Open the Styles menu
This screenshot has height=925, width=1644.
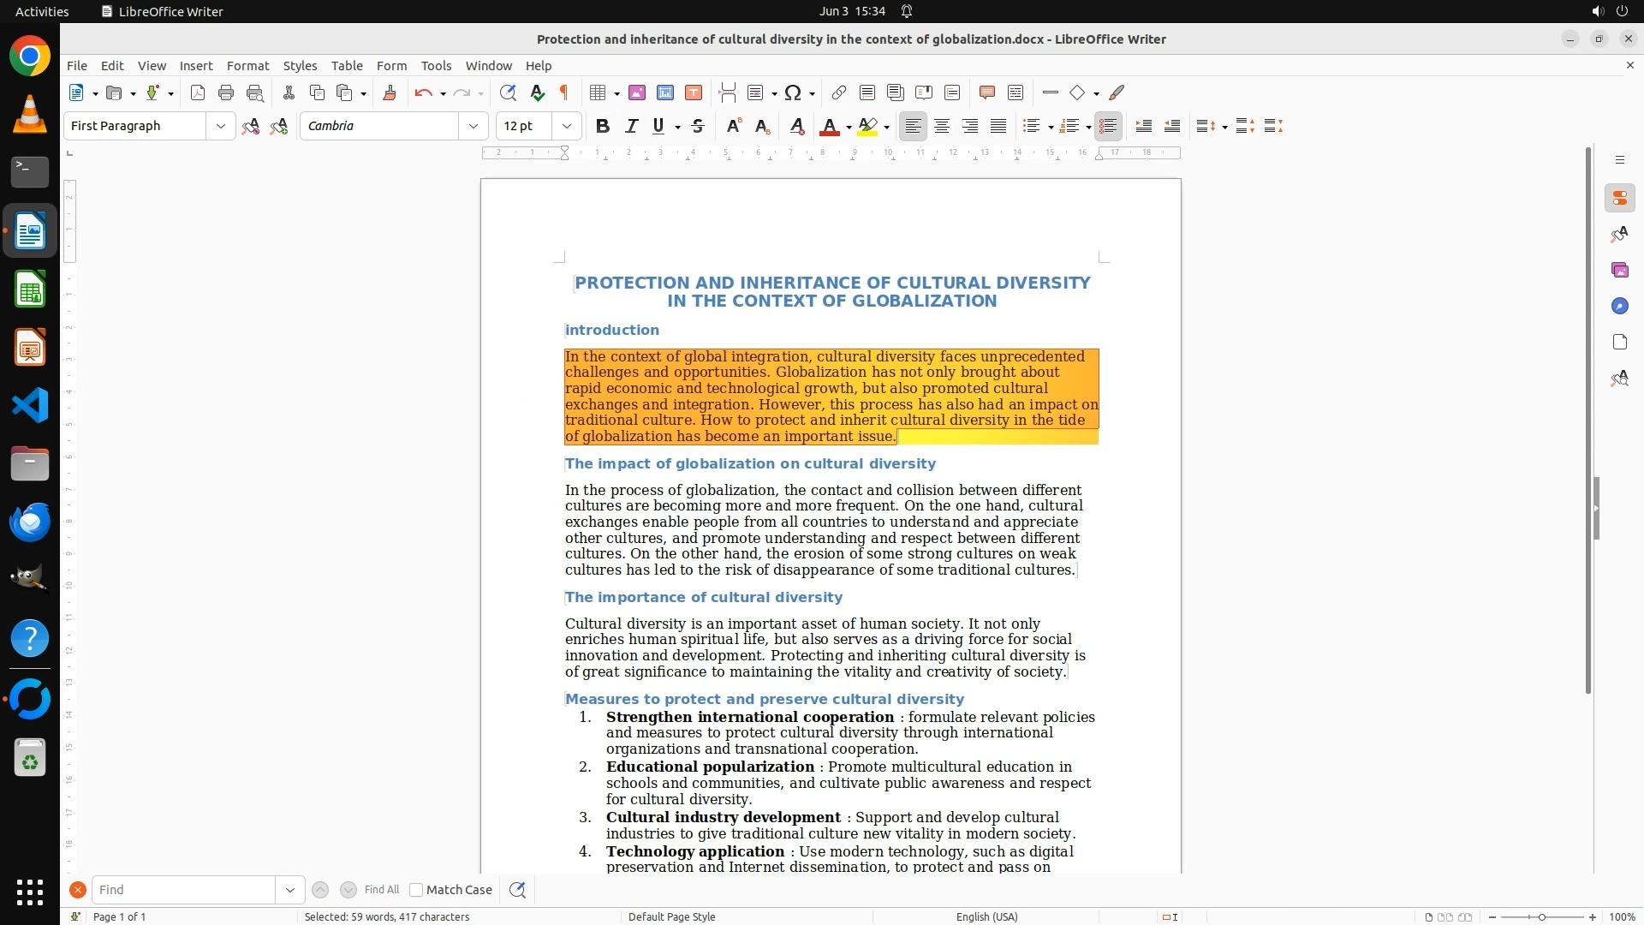coord(300,66)
